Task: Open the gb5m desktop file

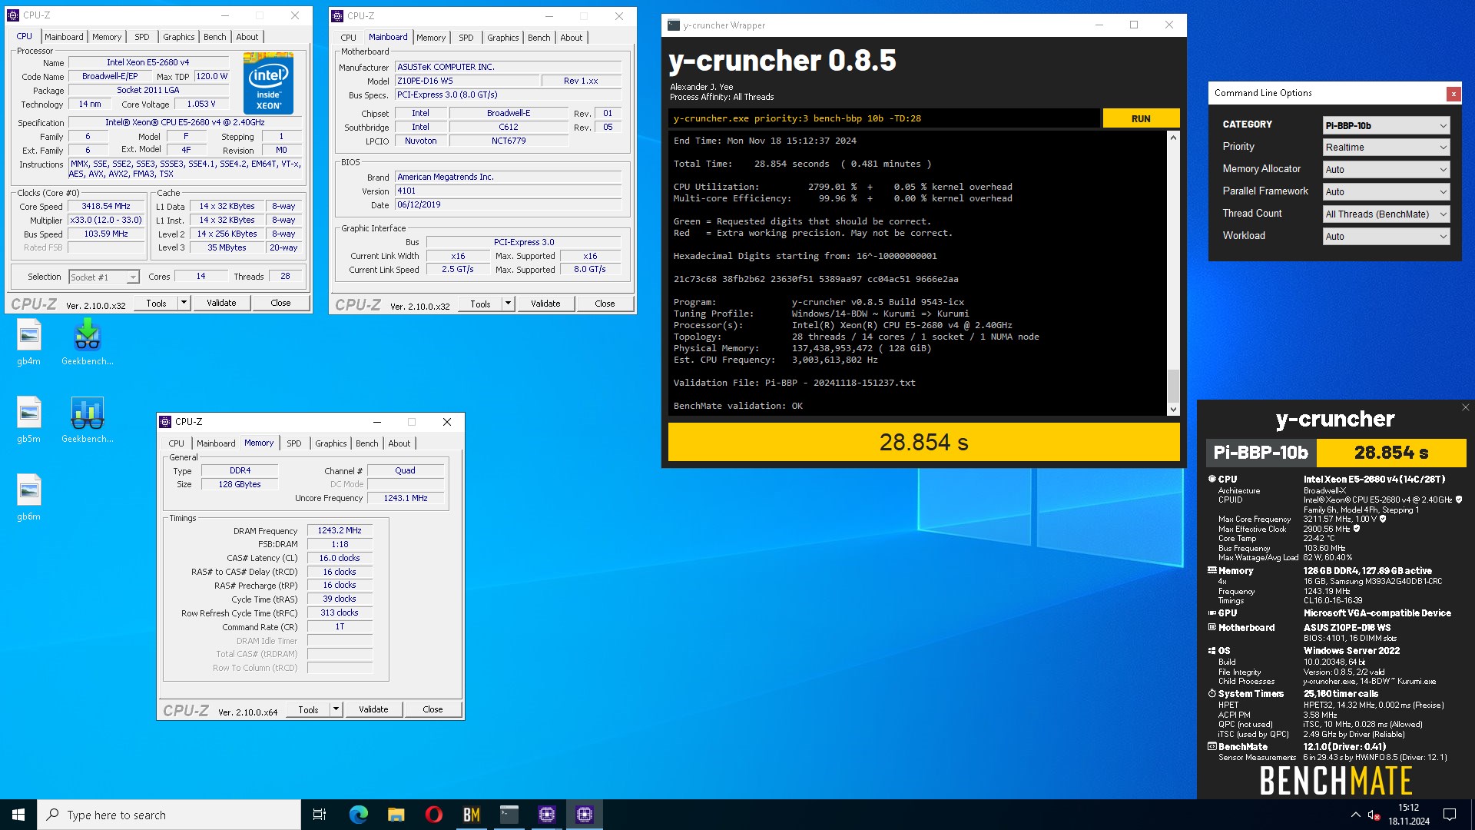Action: 28,420
